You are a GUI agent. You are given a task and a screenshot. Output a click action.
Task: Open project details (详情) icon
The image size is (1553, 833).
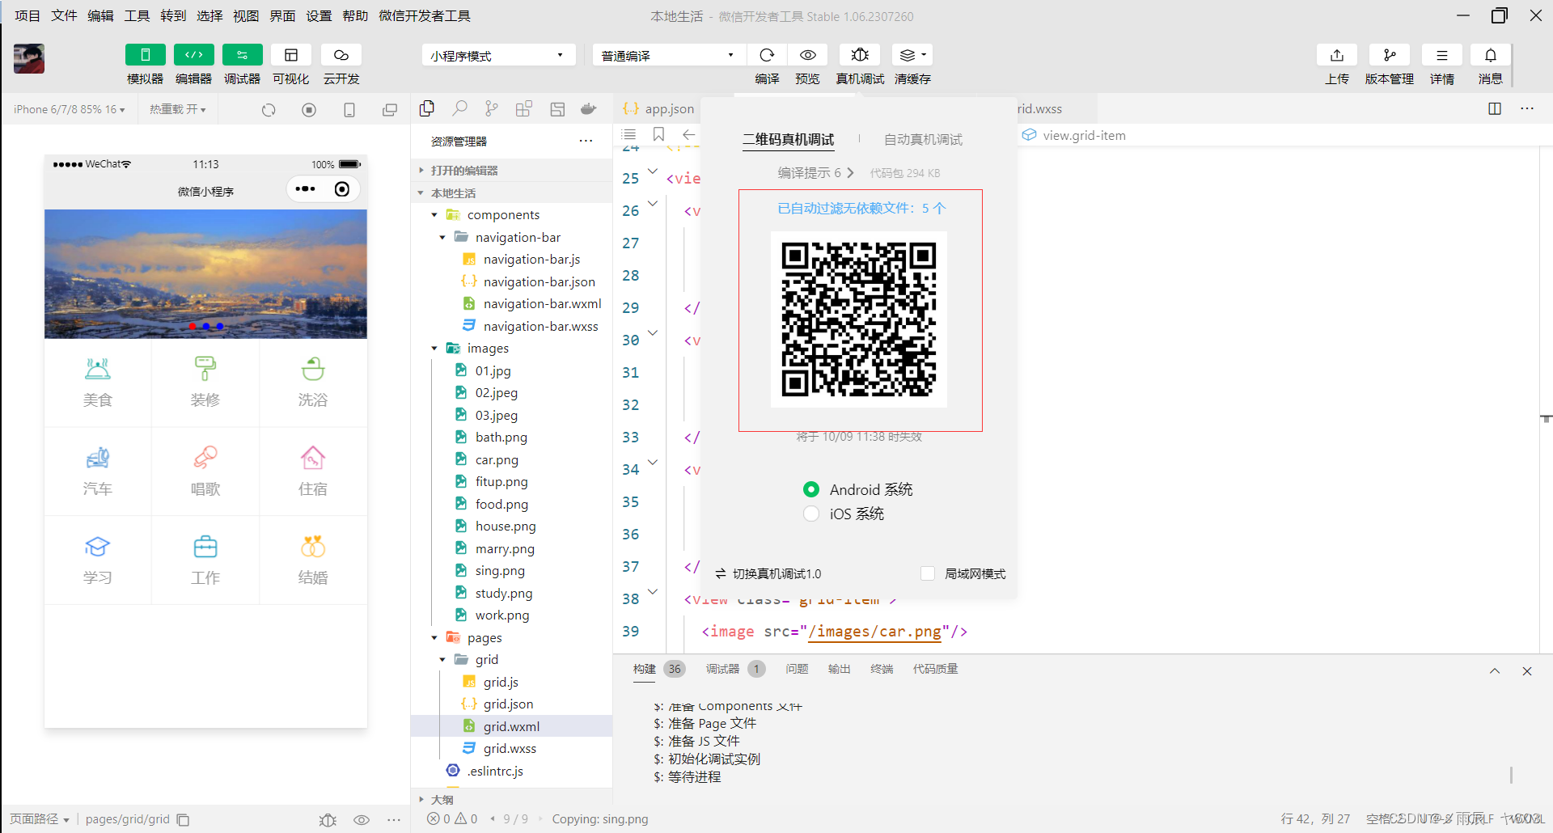coord(1442,55)
